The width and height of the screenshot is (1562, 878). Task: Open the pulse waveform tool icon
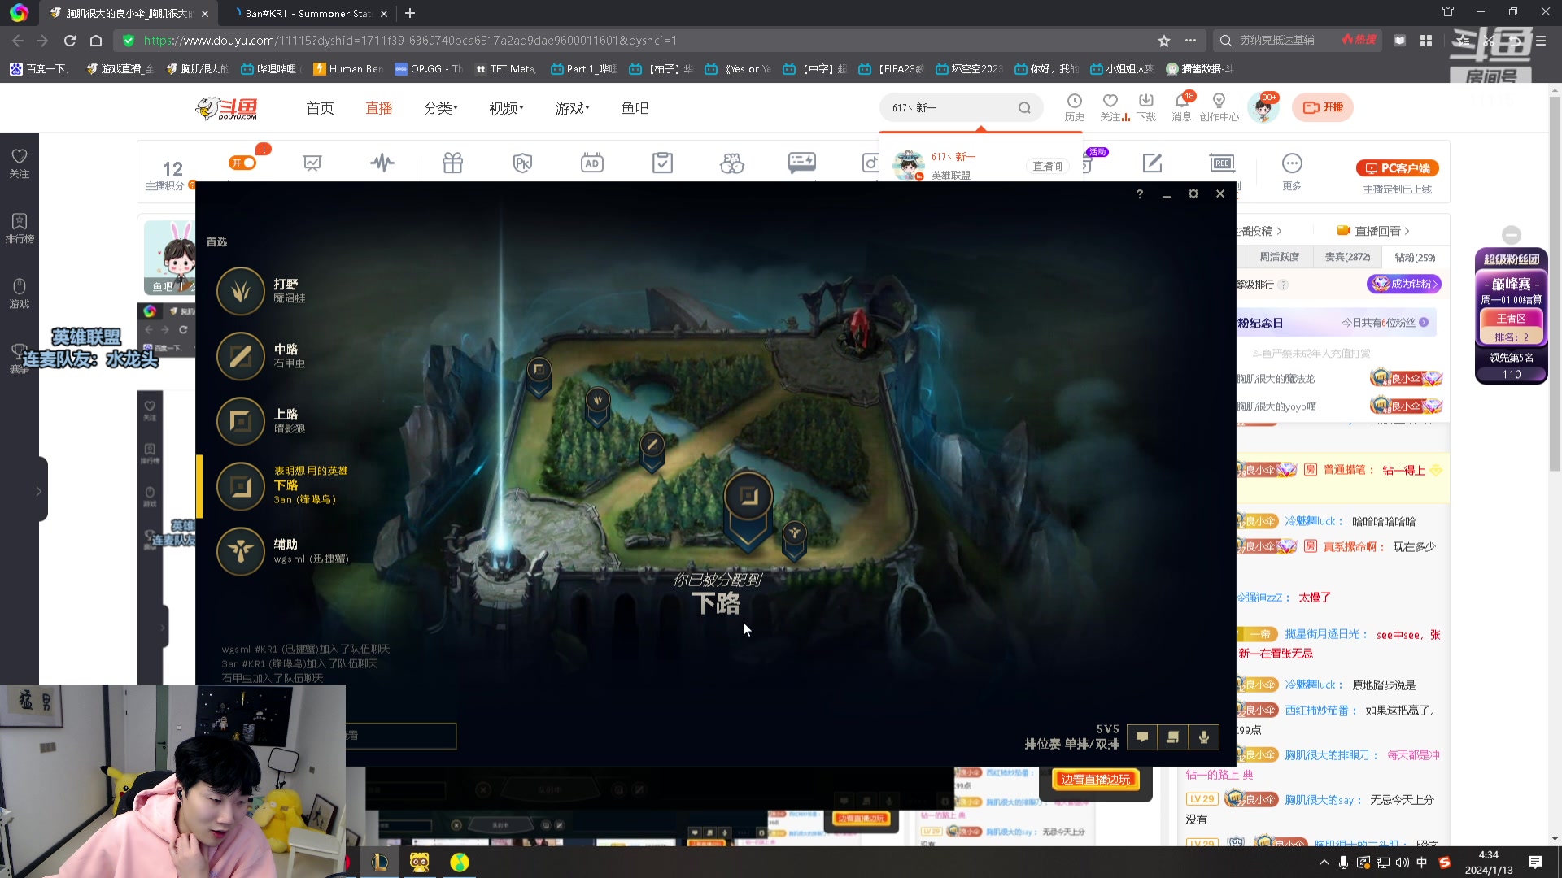click(382, 163)
